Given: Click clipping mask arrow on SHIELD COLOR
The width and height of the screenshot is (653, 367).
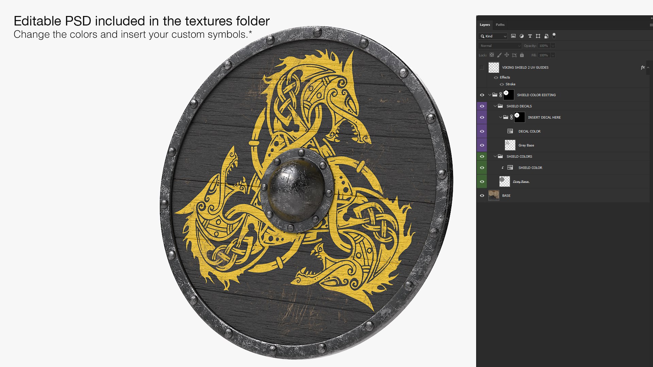Looking at the screenshot, I should (502, 168).
